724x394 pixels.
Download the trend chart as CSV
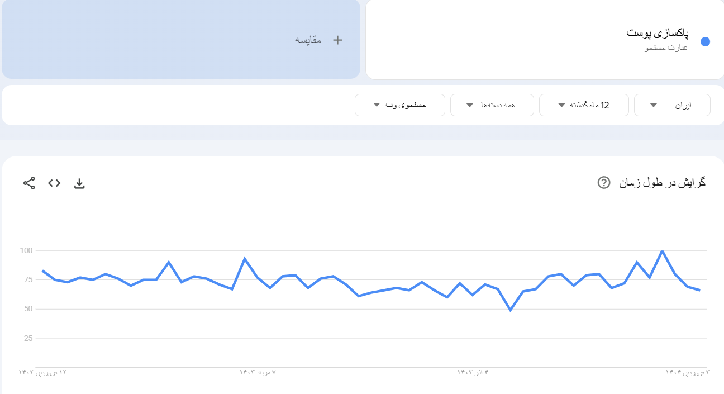pyautogui.click(x=79, y=183)
